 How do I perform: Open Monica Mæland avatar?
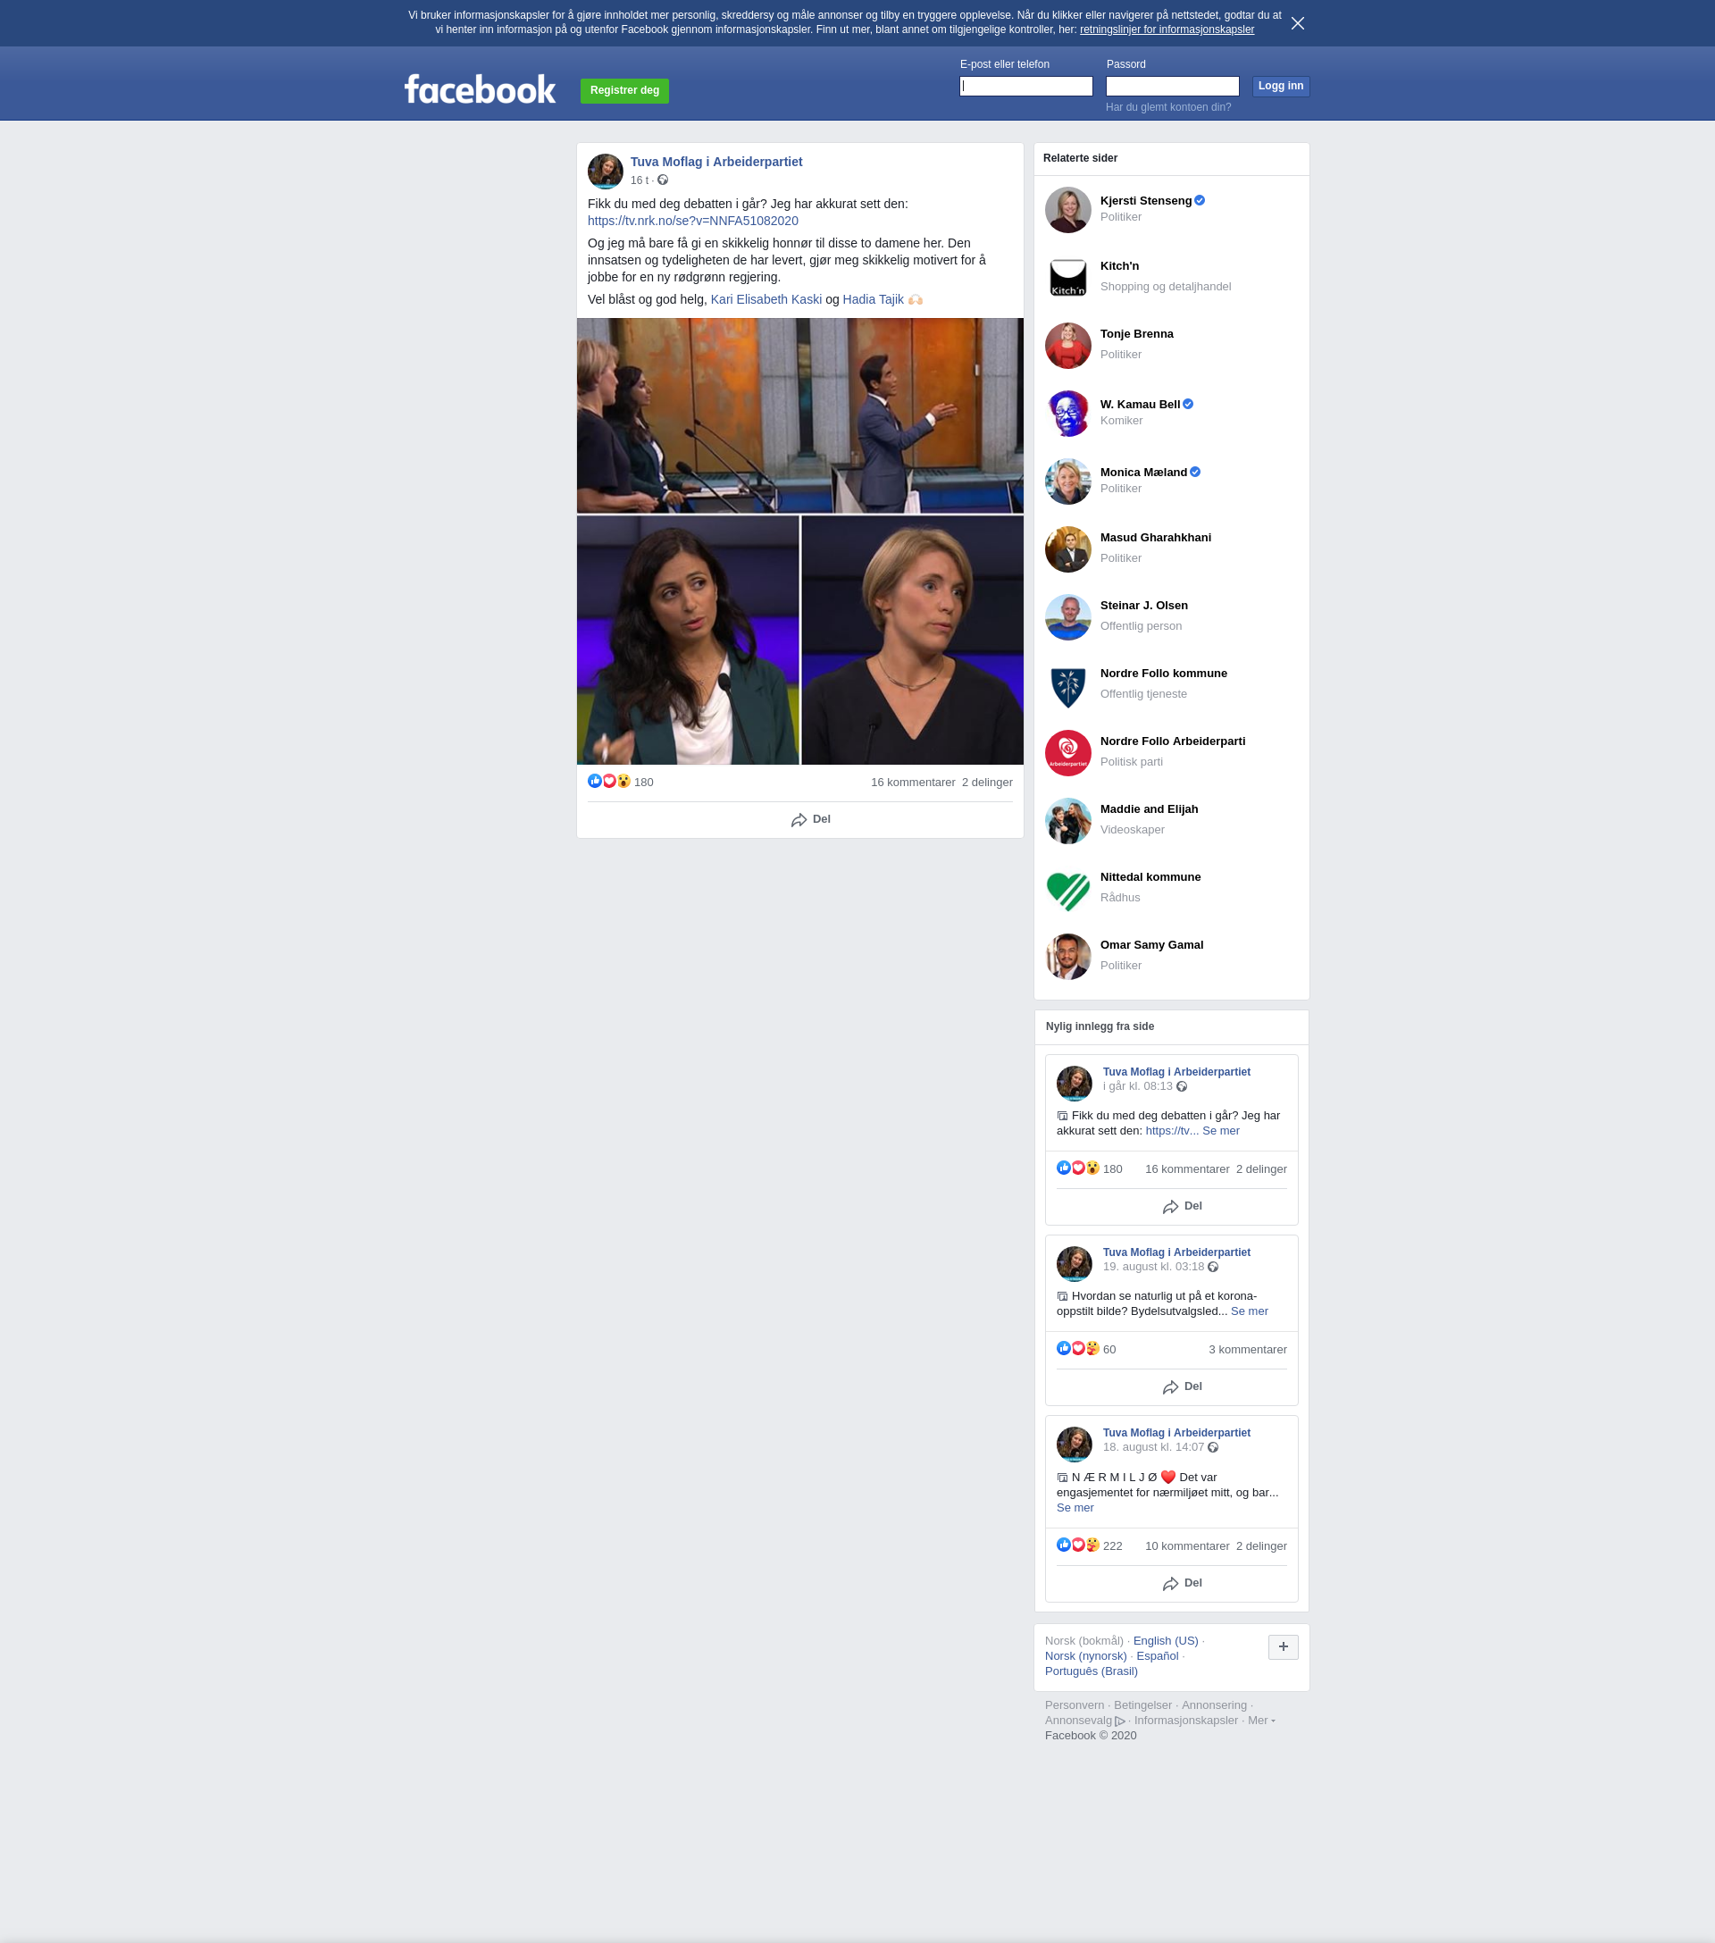[x=1067, y=482]
